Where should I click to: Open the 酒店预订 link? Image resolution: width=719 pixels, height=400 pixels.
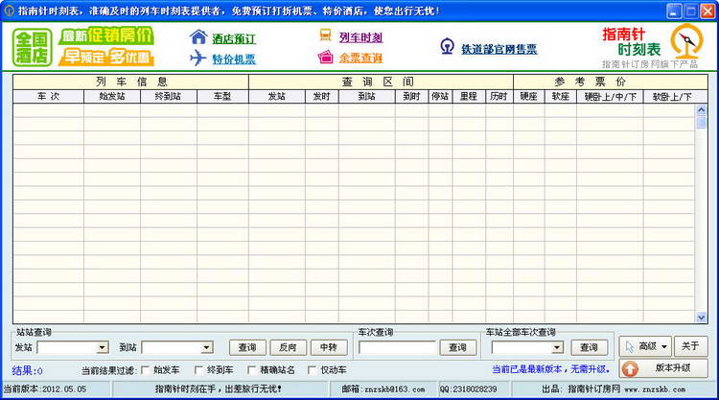pos(234,39)
